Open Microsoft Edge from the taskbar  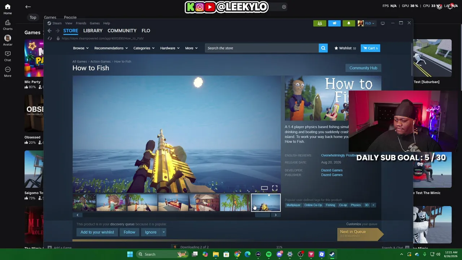point(248,254)
